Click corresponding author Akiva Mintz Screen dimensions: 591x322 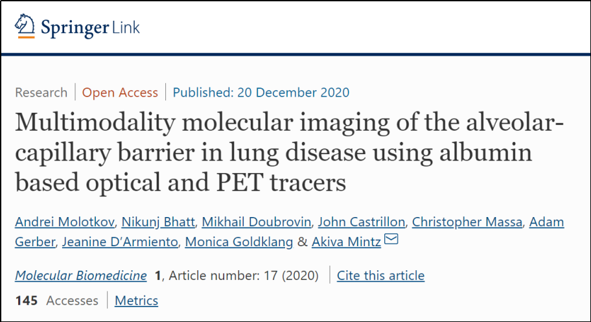pos(347,242)
